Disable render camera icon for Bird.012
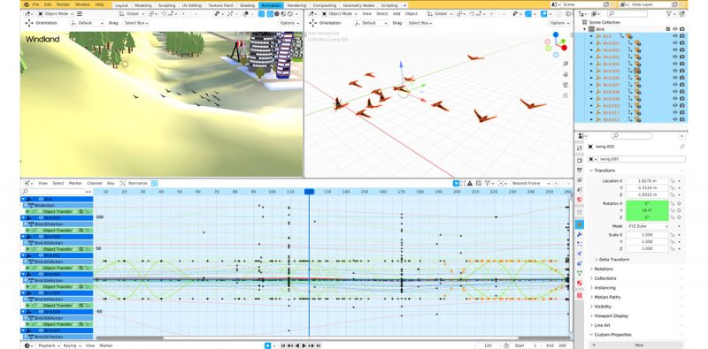Image resolution: width=708 pixels, height=349 pixels. (681, 119)
